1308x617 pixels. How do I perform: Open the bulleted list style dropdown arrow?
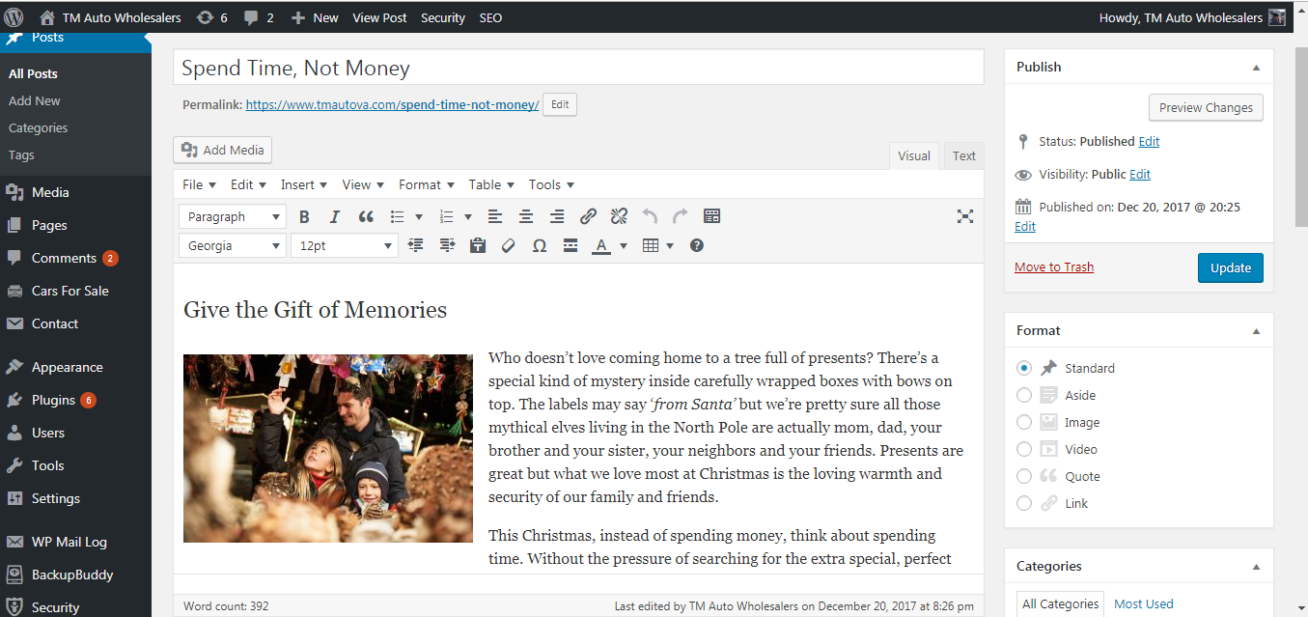pos(418,216)
